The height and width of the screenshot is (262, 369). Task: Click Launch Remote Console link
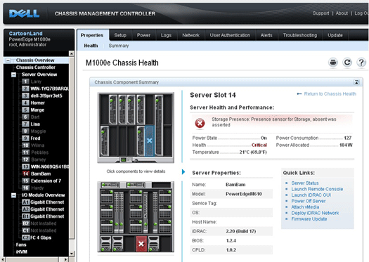tap(317, 189)
